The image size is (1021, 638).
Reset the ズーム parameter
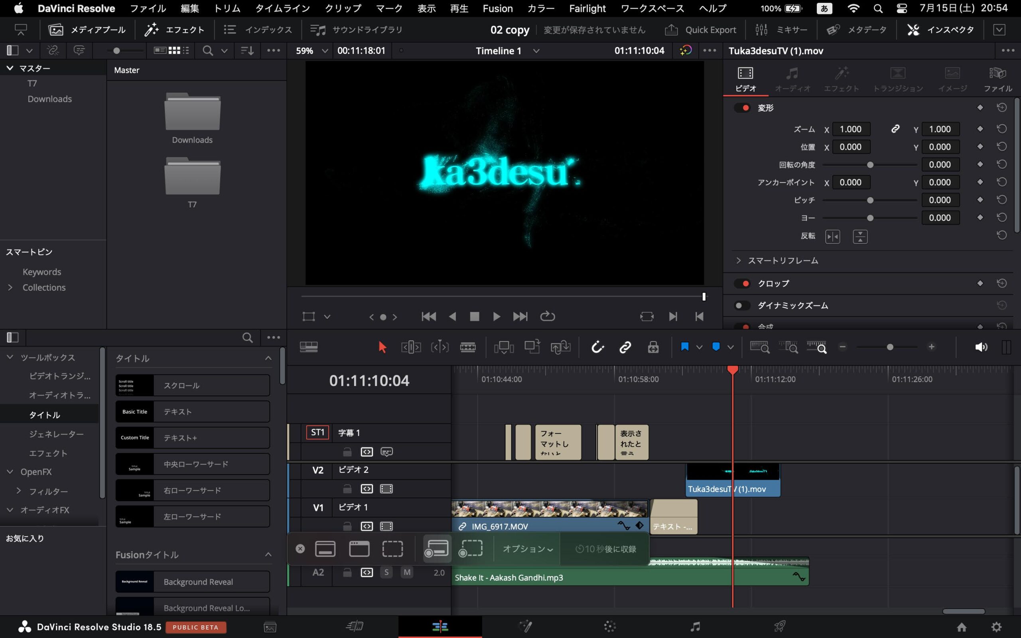(x=1001, y=129)
